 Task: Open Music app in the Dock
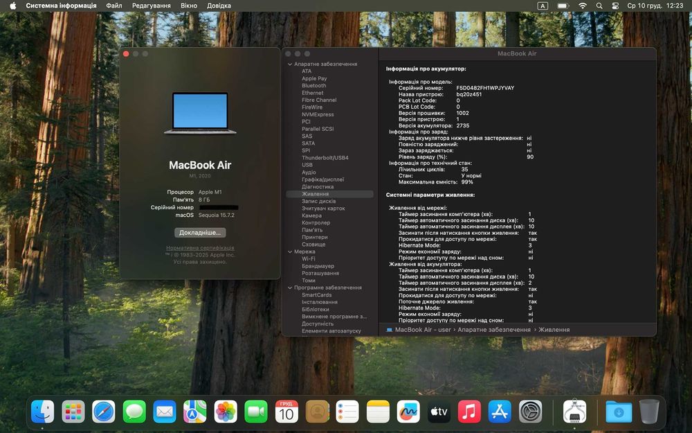[x=469, y=412]
